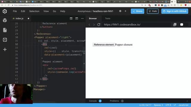Image resolution: width=191 pixels, height=107 pixels.
Task: Open configuration files gear icon in sidebar
Action: (5, 40)
